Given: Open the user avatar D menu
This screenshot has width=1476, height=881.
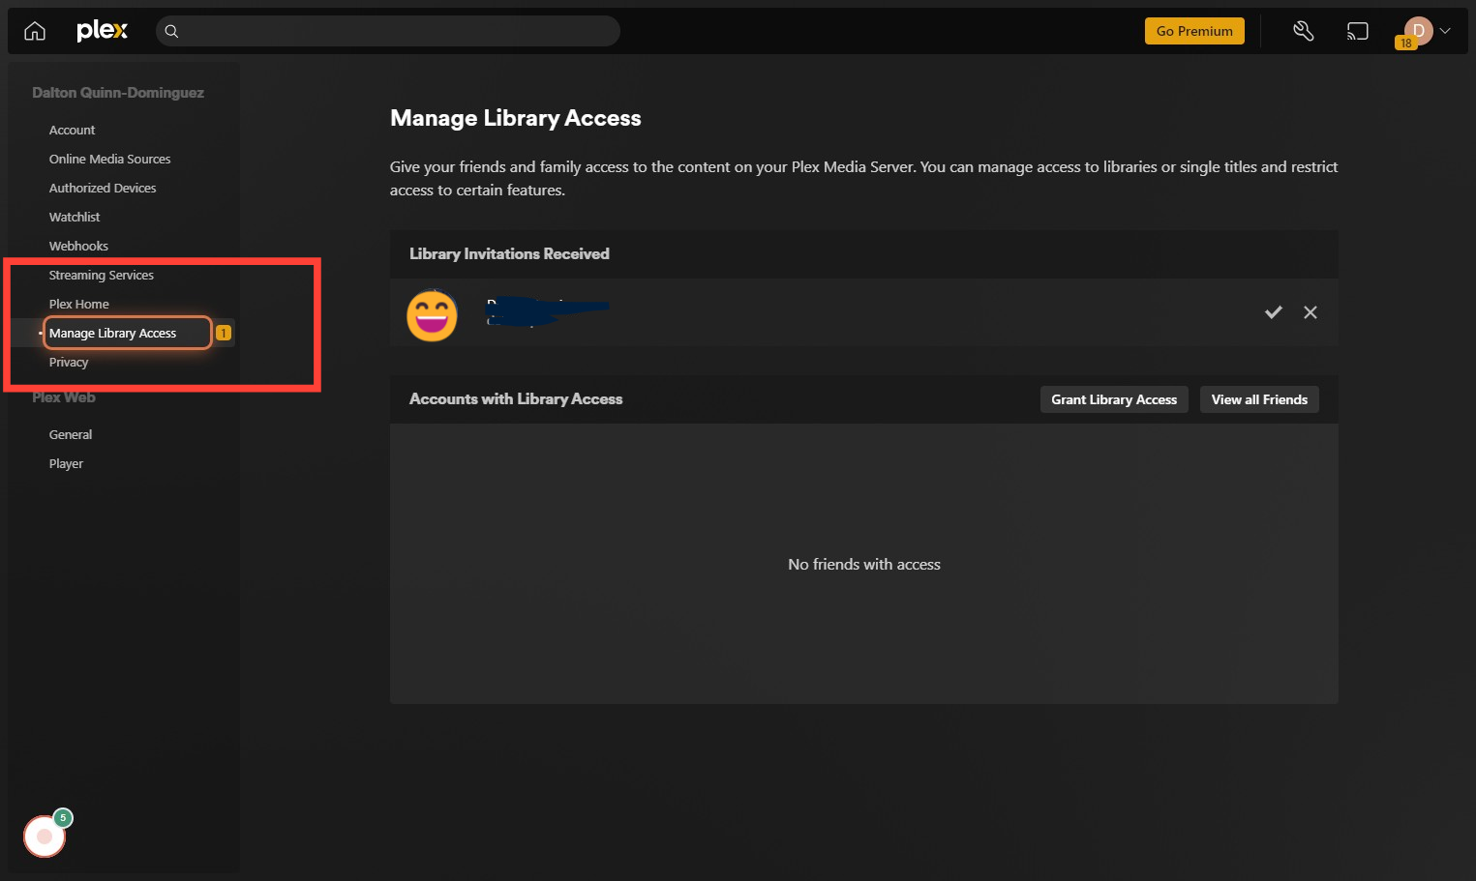Looking at the screenshot, I should tap(1418, 31).
